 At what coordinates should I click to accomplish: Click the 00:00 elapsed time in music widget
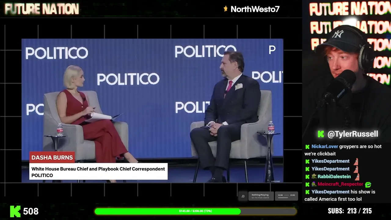[x=280, y=195]
